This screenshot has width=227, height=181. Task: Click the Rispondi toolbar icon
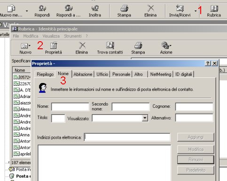coord(42,8)
